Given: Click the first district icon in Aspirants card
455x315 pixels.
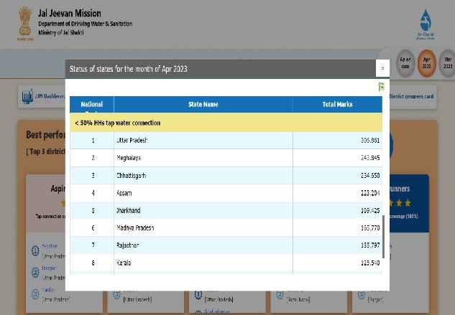Looking at the screenshot, I should tap(35, 251).
